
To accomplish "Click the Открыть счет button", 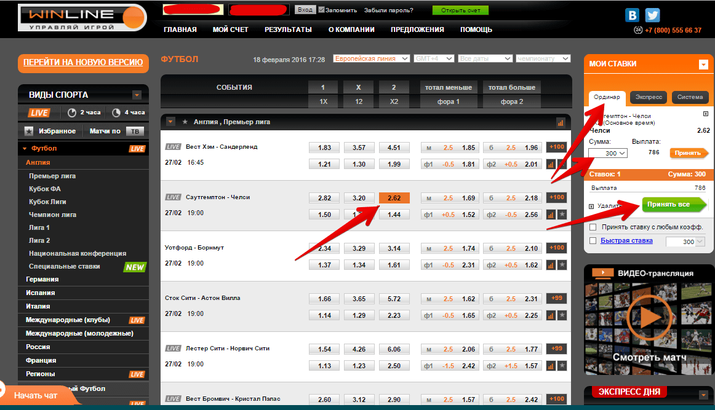I will click(460, 10).
